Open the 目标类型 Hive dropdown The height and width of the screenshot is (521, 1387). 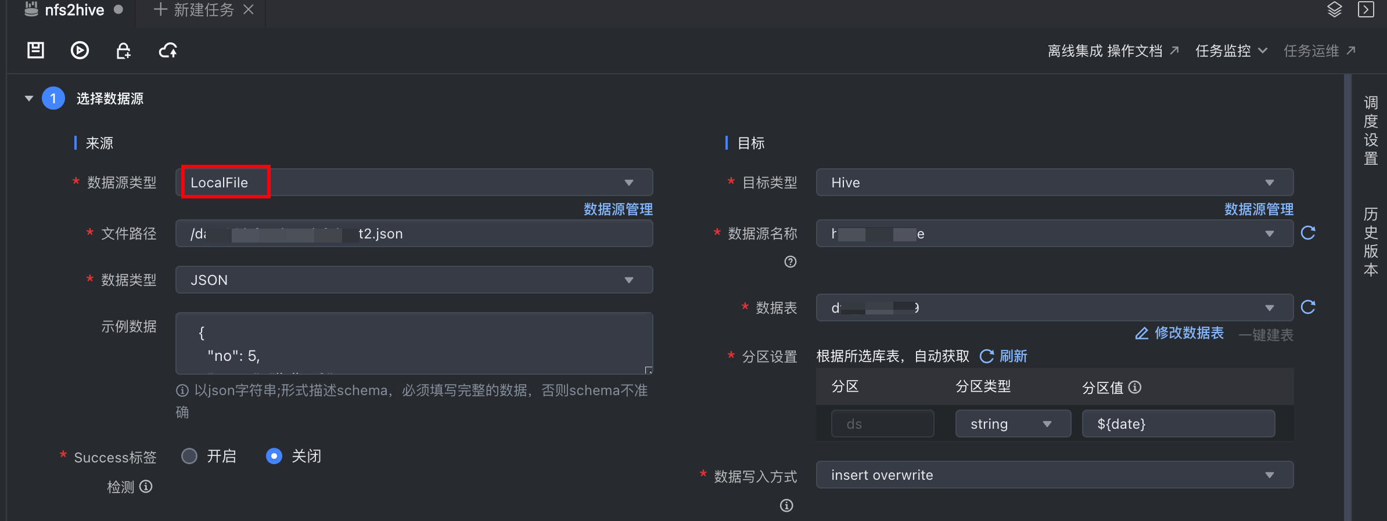(1054, 183)
